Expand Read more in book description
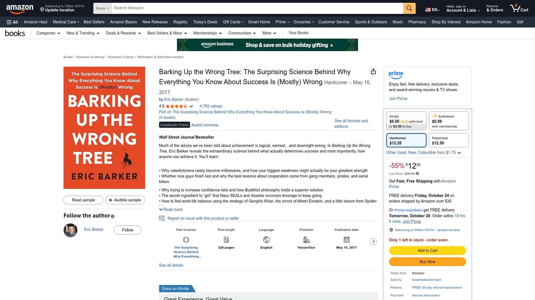This screenshot has width=535, height=300. (171, 209)
